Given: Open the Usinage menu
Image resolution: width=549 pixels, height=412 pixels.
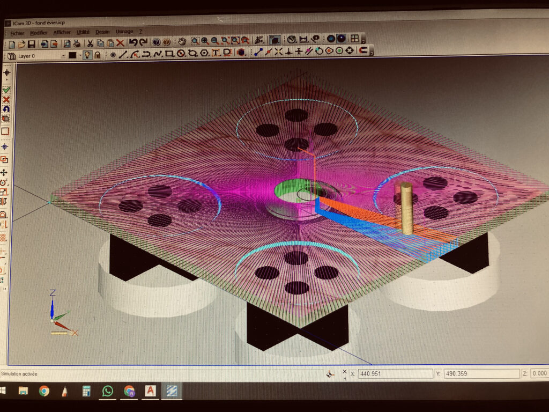Looking at the screenshot, I should click(124, 32).
